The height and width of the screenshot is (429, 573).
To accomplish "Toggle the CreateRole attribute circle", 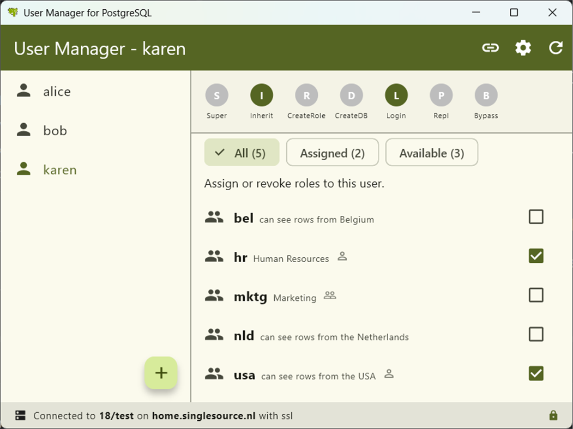I will coord(306,95).
